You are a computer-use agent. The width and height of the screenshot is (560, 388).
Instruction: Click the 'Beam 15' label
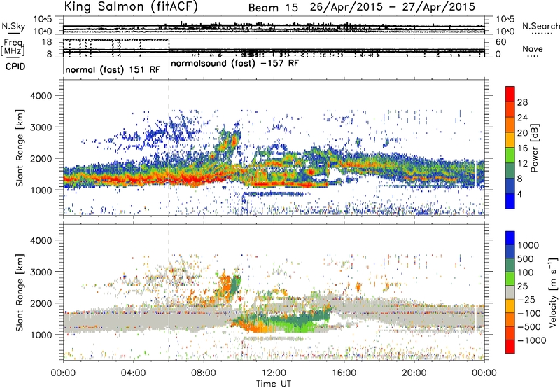273,8
